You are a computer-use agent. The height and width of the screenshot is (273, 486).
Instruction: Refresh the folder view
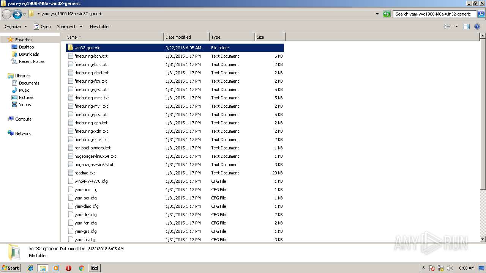click(387, 14)
